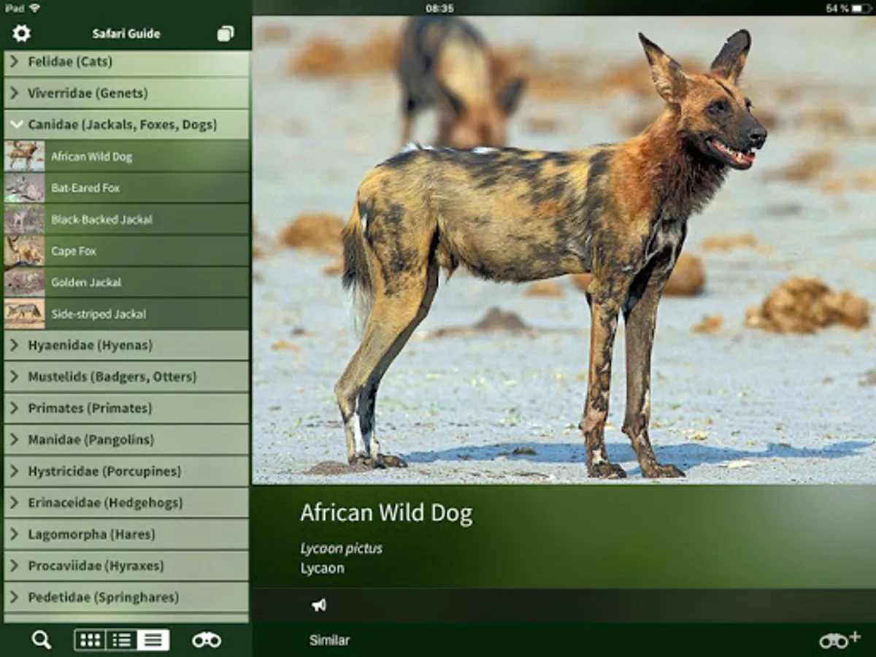Tap the Wi-Fi icon in status bar
876x657 pixels.
tap(35, 8)
